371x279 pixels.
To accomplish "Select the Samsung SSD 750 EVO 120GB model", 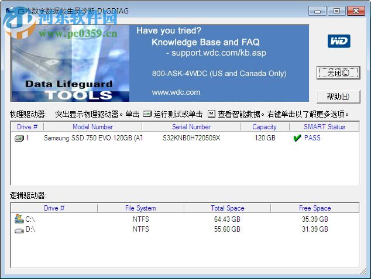I will point(94,138).
